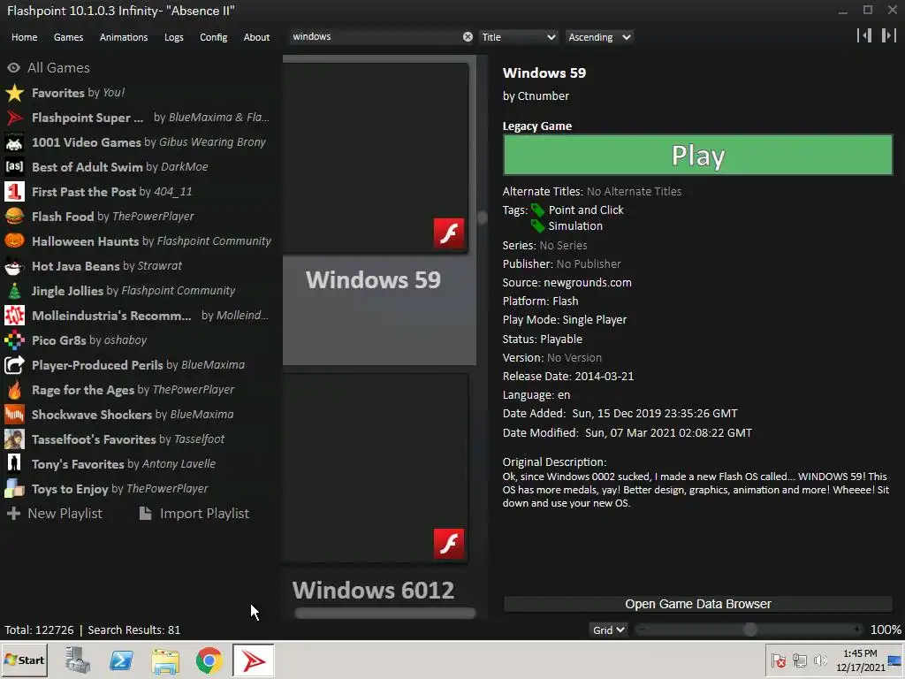Open the Title sort-by dropdown
905x679 pixels.
pyautogui.click(x=518, y=37)
